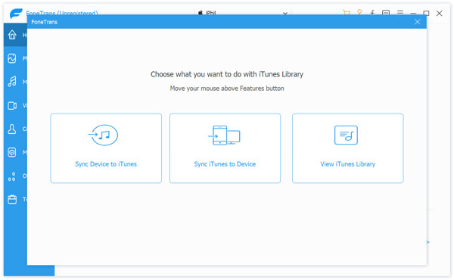The height and width of the screenshot is (280, 454).
Task: Open View iTunes Library option
Action: click(x=348, y=148)
